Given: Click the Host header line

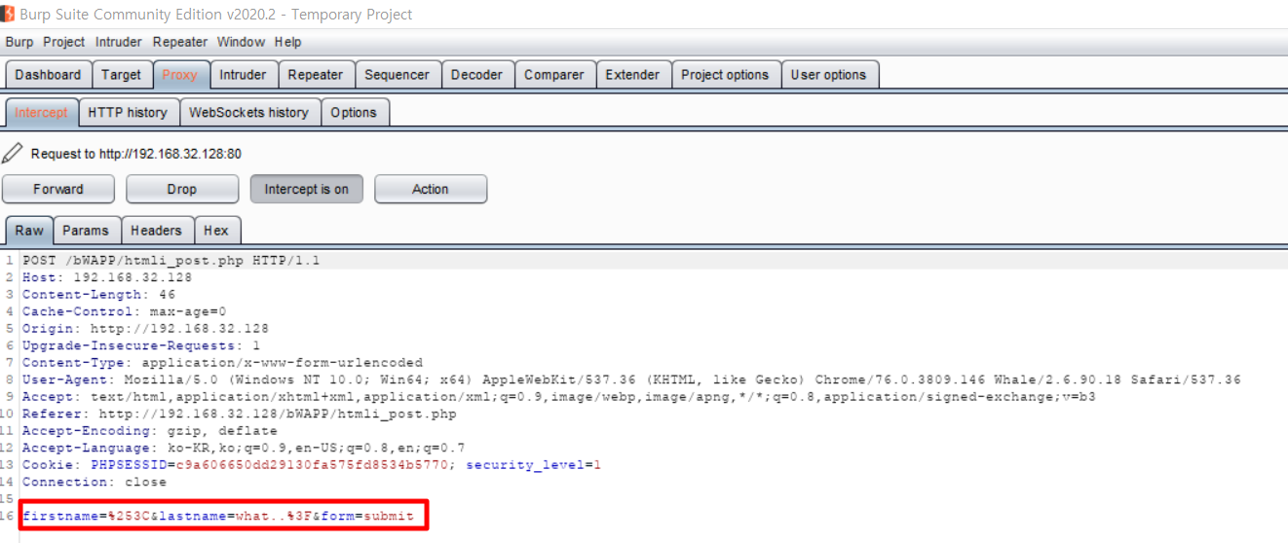Looking at the screenshot, I should pyautogui.click(x=107, y=277).
